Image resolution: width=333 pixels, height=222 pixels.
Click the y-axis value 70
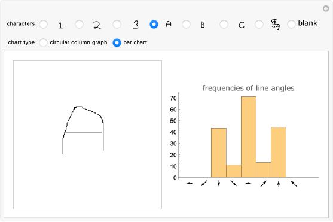pyautogui.click(x=173, y=98)
